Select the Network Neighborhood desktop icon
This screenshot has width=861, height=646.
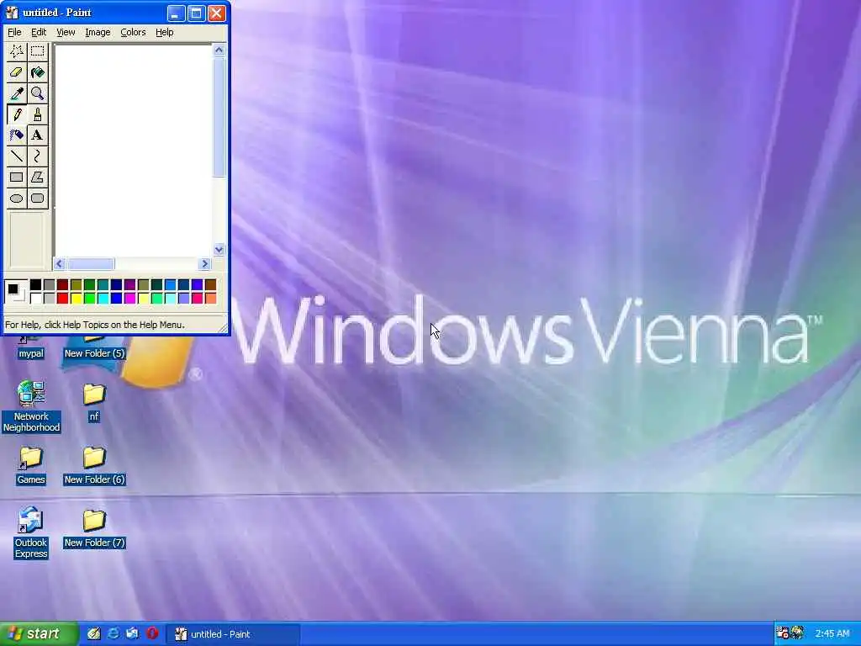31,406
